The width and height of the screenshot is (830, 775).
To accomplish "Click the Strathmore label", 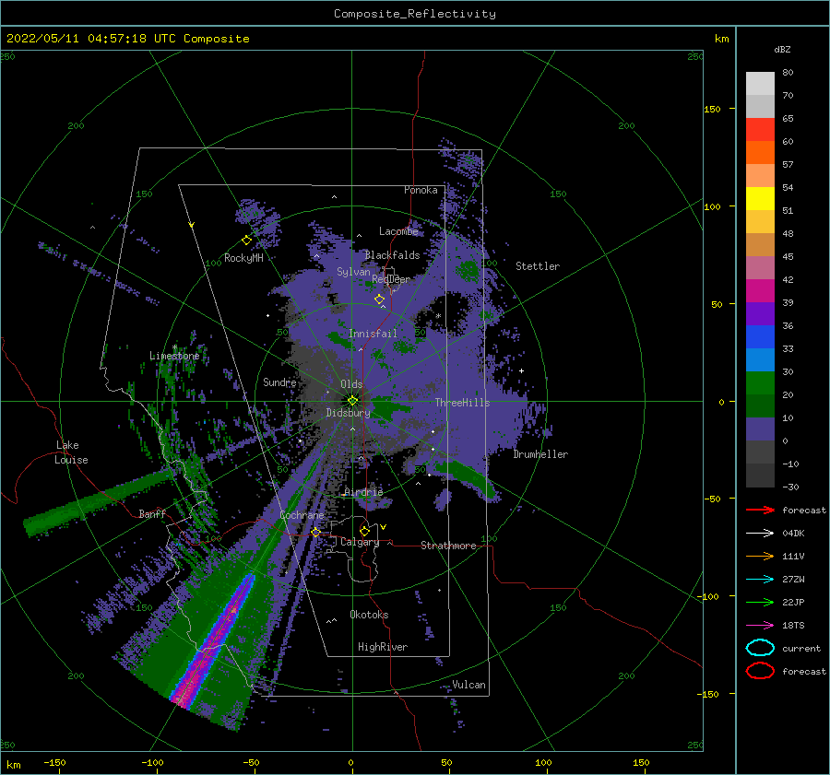I will pyautogui.click(x=448, y=546).
